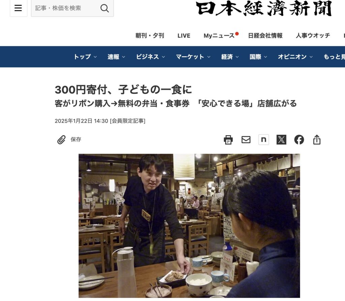Expand the トップ dropdown menu
The image size is (345, 301).
click(85, 57)
